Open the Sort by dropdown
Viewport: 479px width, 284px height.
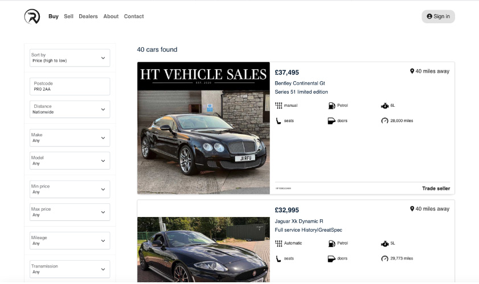[x=69, y=57]
